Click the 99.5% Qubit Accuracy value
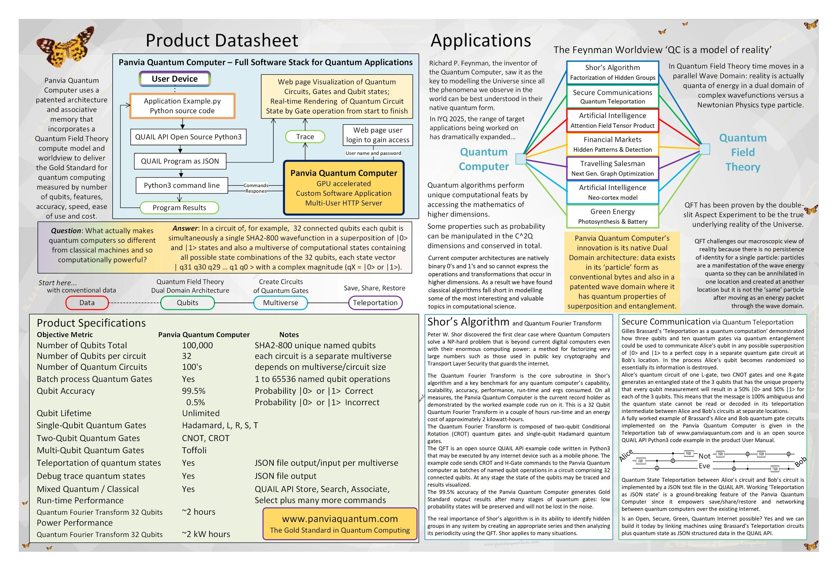The width and height of the screenshot is (838, 570). tap(194, 391)
